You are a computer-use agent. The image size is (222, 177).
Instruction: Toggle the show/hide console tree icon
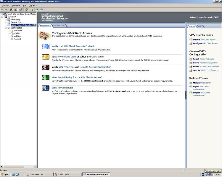(16, 10)
